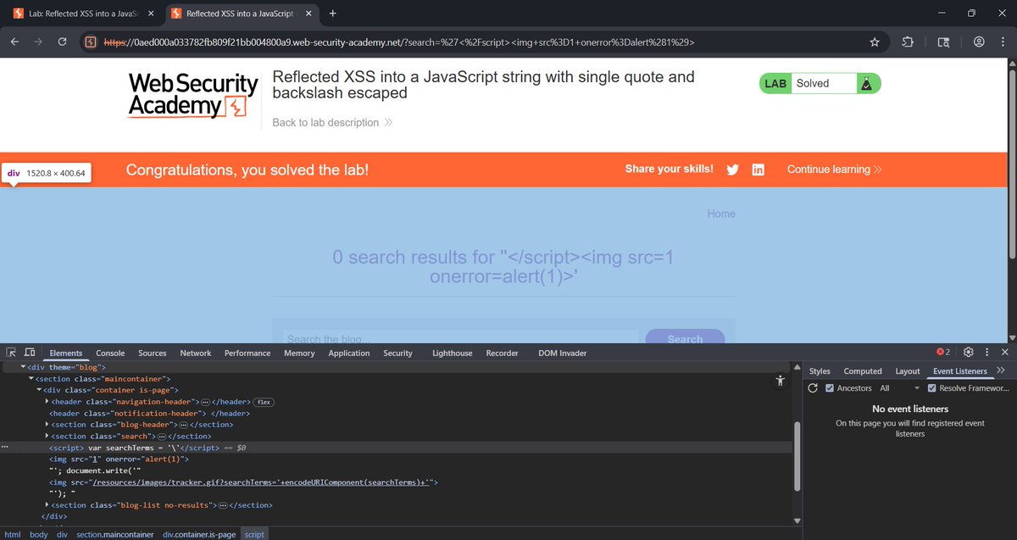Open the Security tab
This screenshot has width=1017, height=540.
pyautogui.click(x=397, y=353)
